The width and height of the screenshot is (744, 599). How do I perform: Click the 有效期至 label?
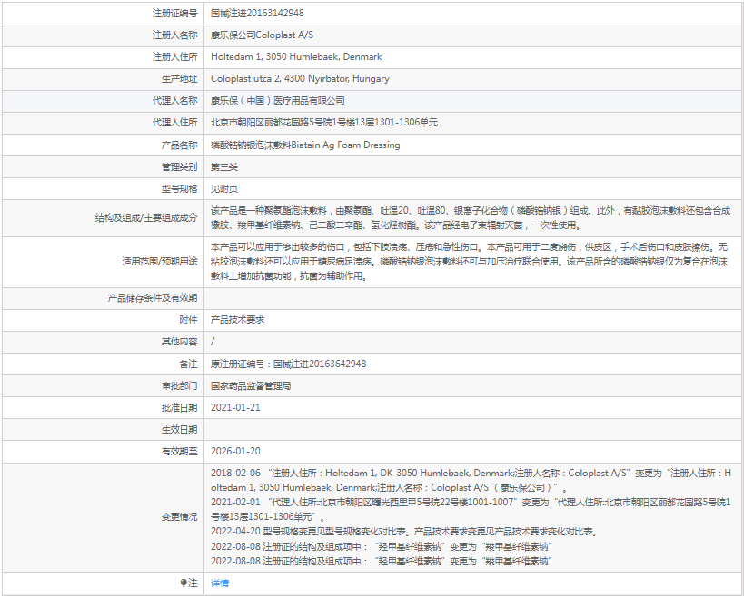179,452
